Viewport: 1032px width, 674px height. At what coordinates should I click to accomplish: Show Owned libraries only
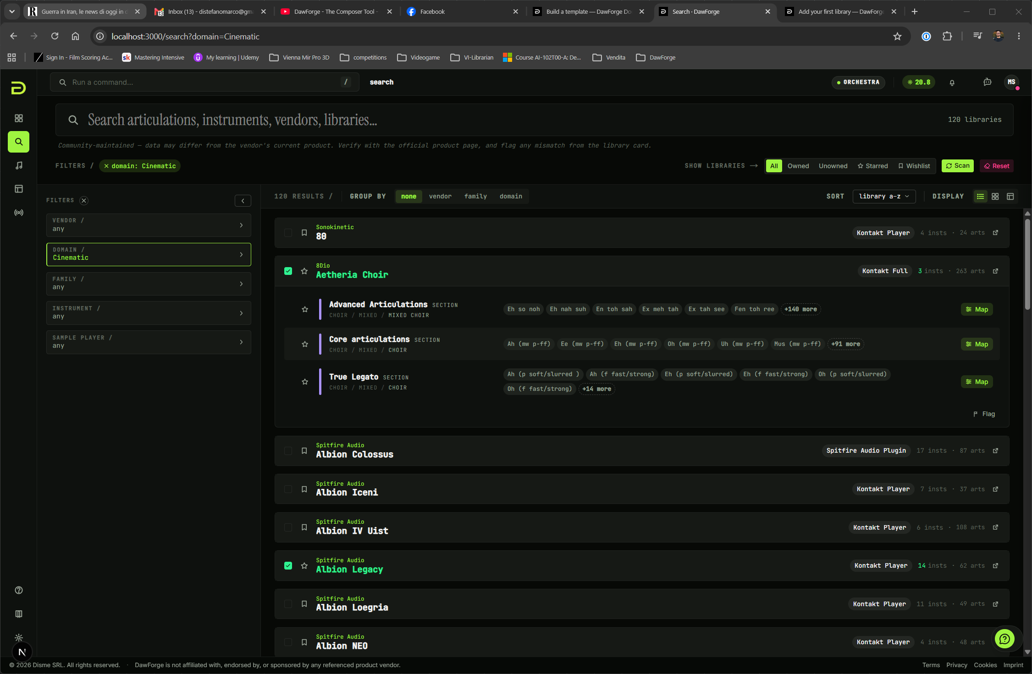pos(798,166)
